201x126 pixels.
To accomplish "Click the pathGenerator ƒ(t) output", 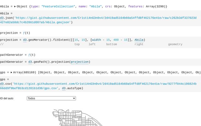I will click(x=32, y=55).
